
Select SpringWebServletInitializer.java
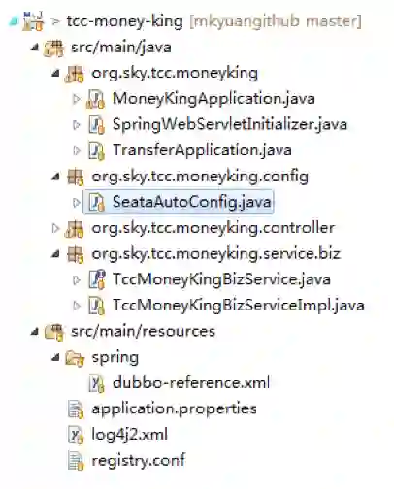pyautogui.click(x=230, y=125)
